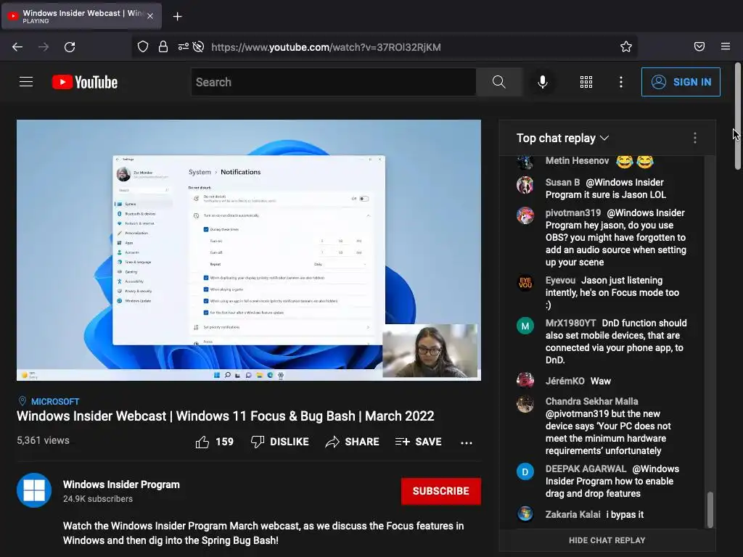The width and height of the screenshot is (743, 557).
Task: Open the YouTube apps grid icon
Action: (586, 82)
